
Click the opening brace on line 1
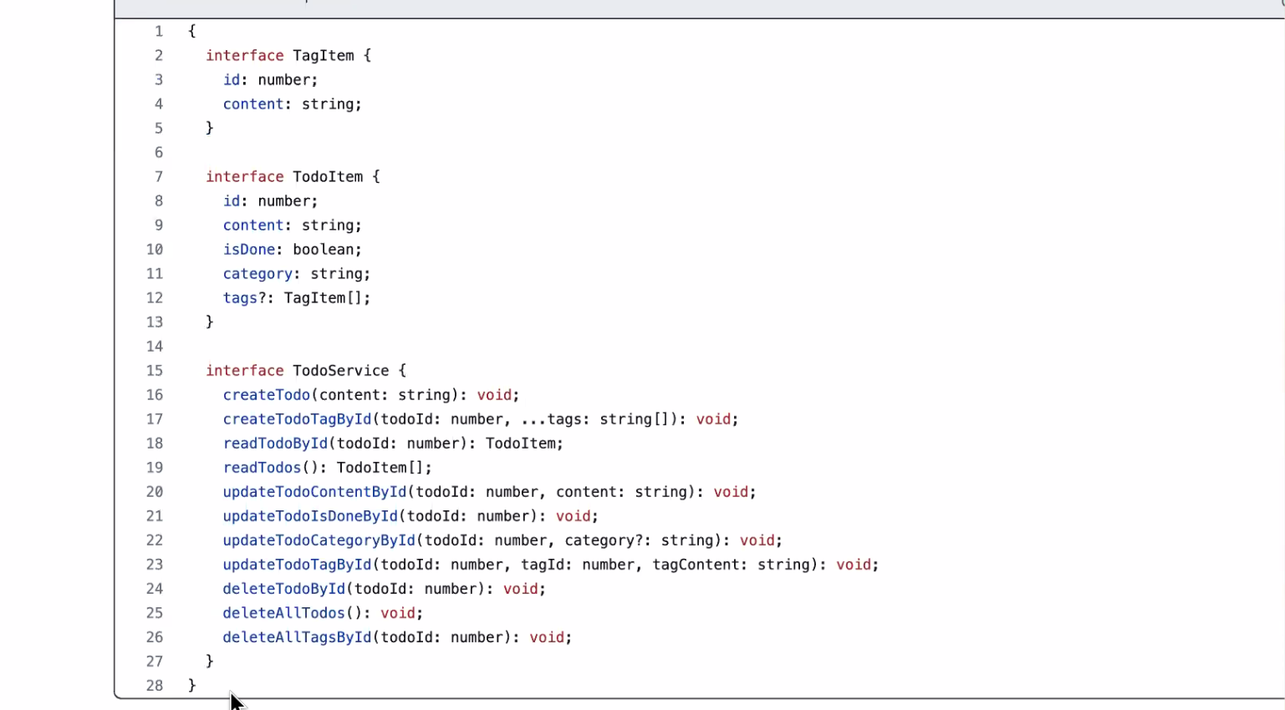point(192,32)
